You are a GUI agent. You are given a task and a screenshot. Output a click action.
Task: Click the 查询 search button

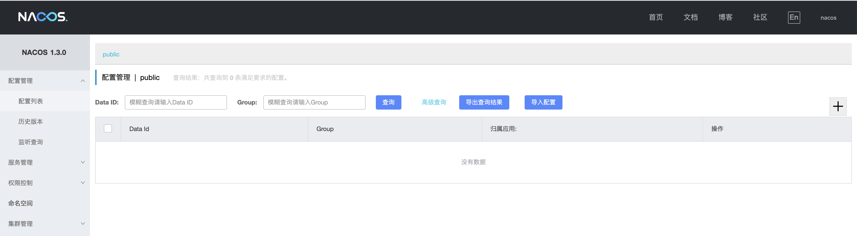click(388, 102)
